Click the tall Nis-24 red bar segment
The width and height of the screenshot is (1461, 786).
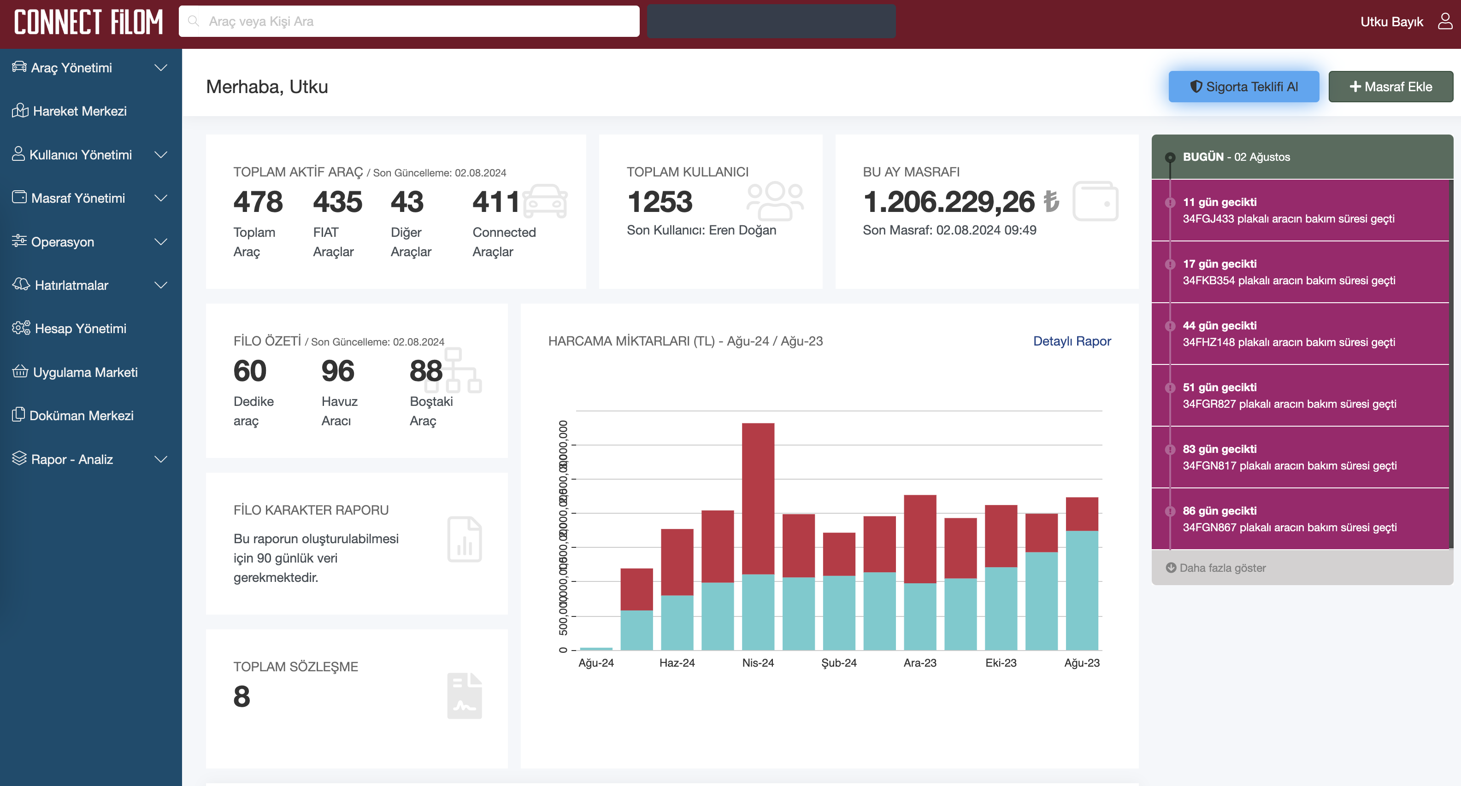pos(758,498)
